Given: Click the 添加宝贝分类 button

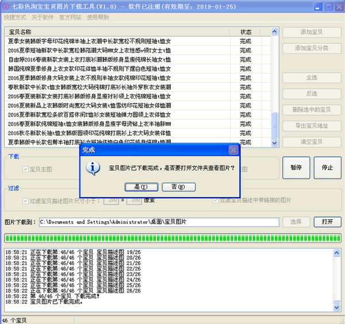Looking at the screenshot, I should (312, 48).
